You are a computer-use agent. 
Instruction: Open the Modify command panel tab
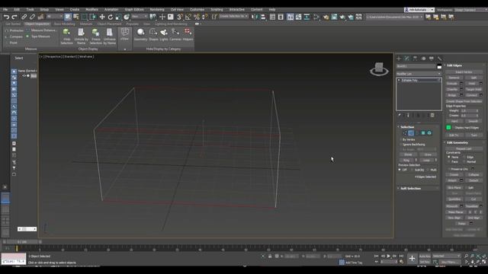coord(407,59)
